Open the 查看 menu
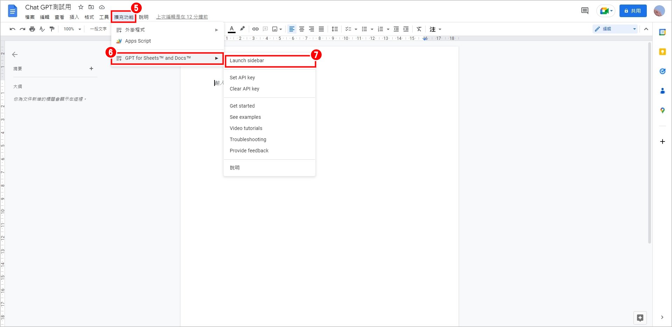The height and width of the screenshot is (327, 672). tap(59, 17)
